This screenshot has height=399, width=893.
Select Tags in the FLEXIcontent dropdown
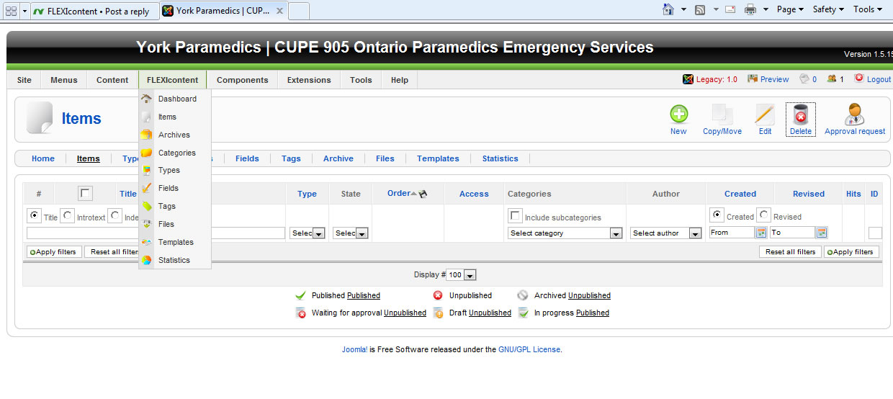pos(175,206)
